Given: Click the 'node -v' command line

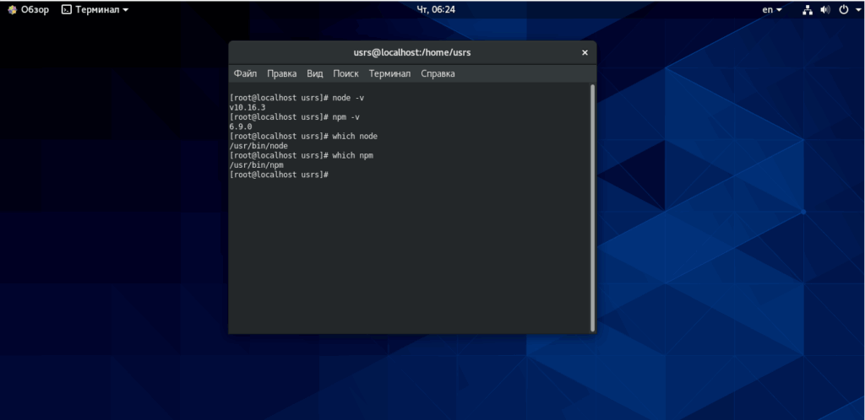Looking at the screenshot, I should 296,98.
